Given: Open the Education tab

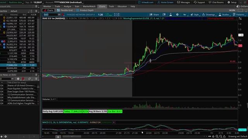Looking at the screenshot, I should pyautogui.click(x=122, y=7).
